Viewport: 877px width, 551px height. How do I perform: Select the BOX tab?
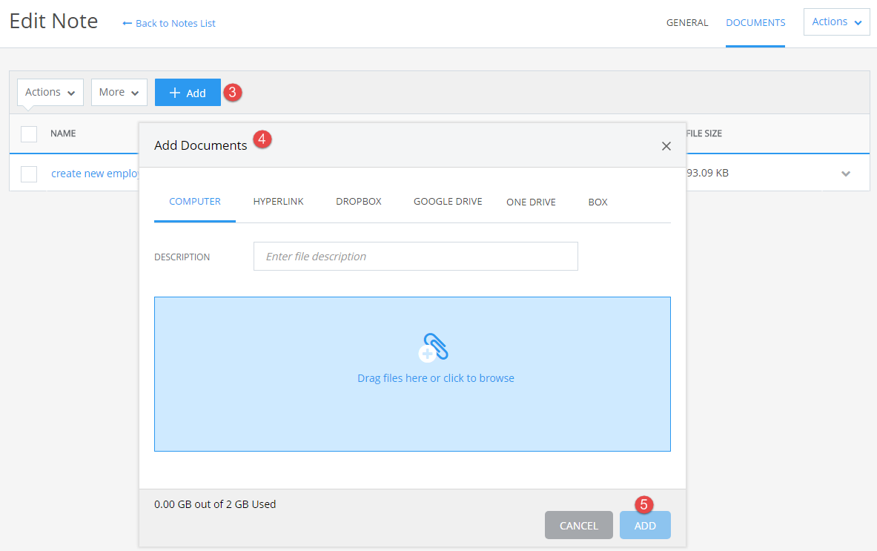click(x=598, y=202)
